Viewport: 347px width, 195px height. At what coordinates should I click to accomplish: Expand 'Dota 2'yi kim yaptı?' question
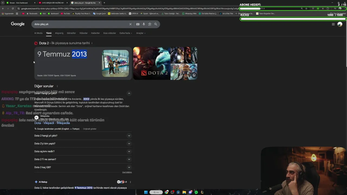83,144
